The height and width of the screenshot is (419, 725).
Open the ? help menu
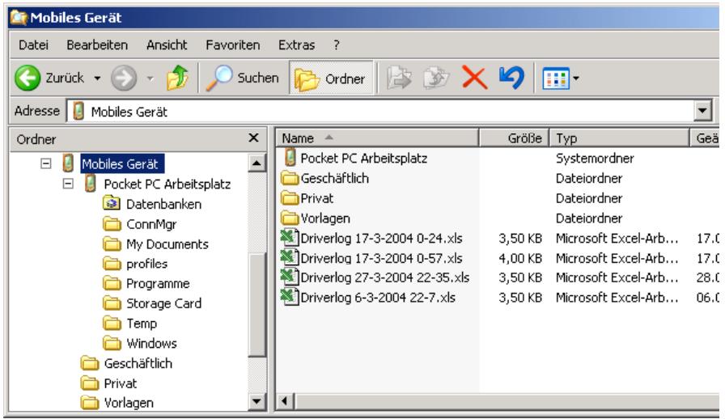pyautogui.click(x=336, y=44)
